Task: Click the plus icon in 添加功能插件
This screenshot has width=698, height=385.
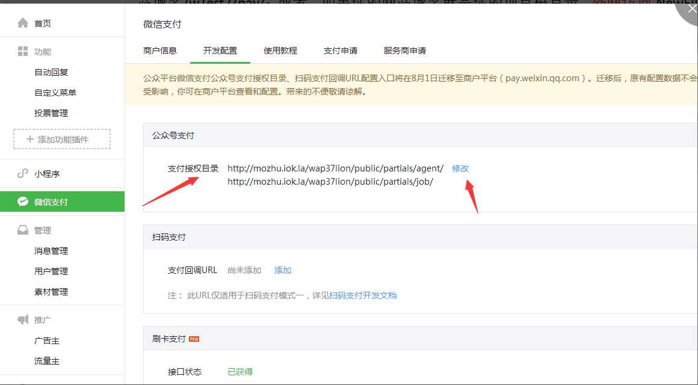Action: (x=30, y=140)
